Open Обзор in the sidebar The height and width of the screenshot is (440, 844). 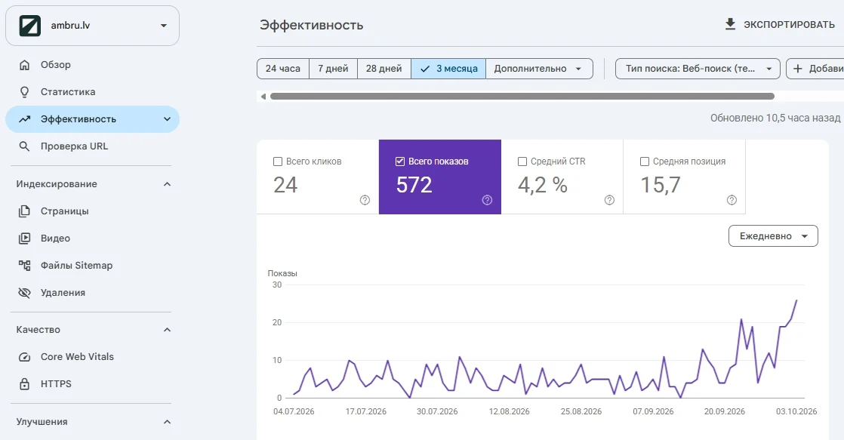click(x=92, y=65)
